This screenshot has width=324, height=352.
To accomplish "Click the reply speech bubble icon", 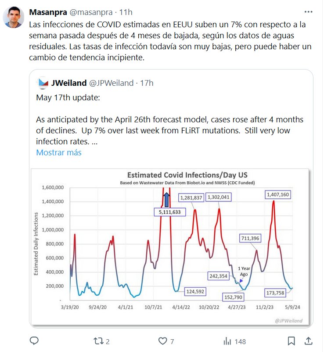I will coord(34,341).
